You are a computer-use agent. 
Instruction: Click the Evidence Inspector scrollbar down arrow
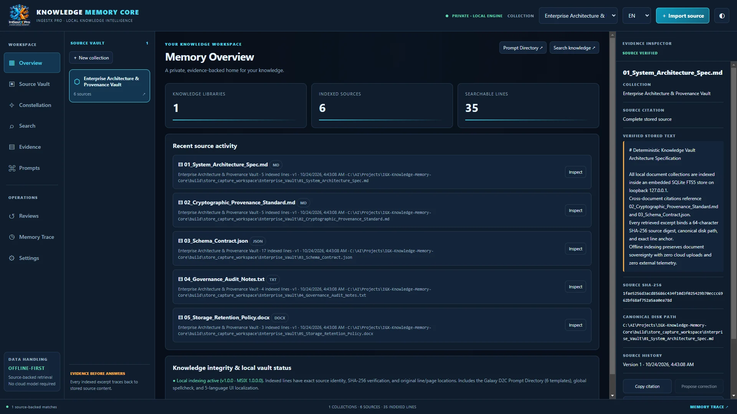pos(734,396)
